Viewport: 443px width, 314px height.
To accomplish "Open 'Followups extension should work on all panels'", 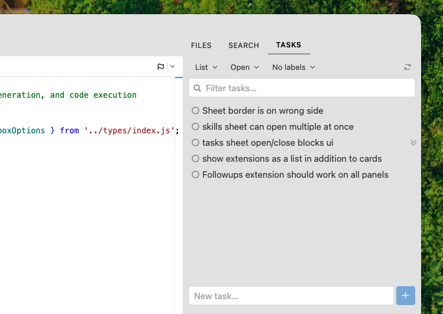I will [295, 175].
